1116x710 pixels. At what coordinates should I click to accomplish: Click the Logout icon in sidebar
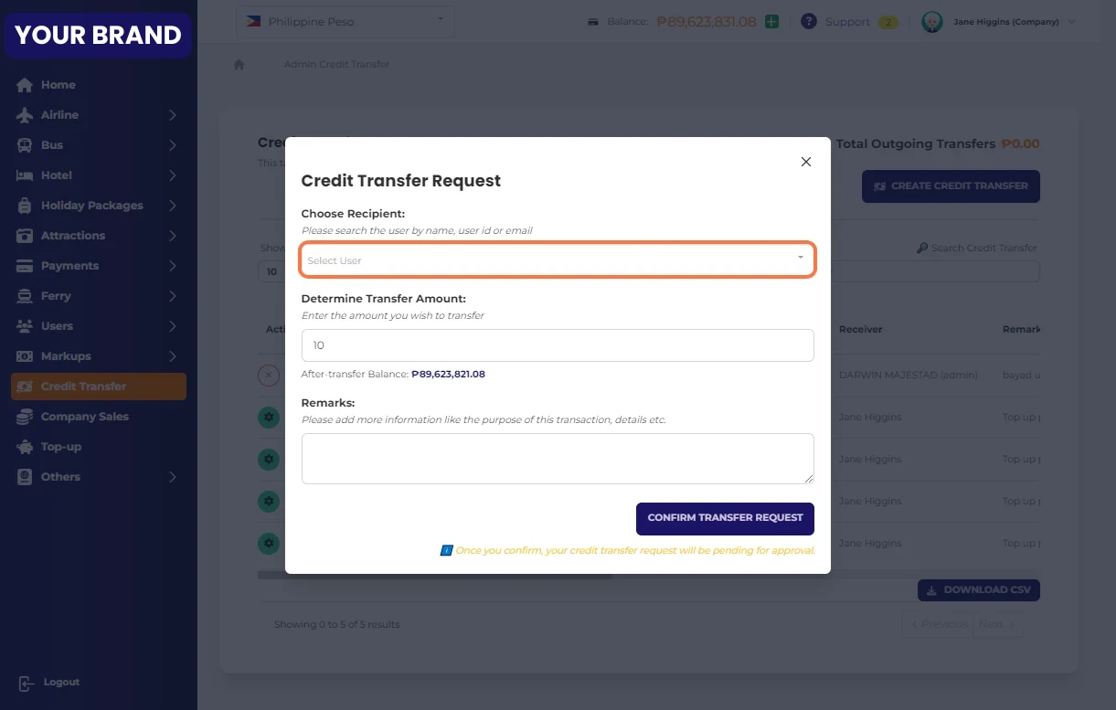tap(26, 683)
